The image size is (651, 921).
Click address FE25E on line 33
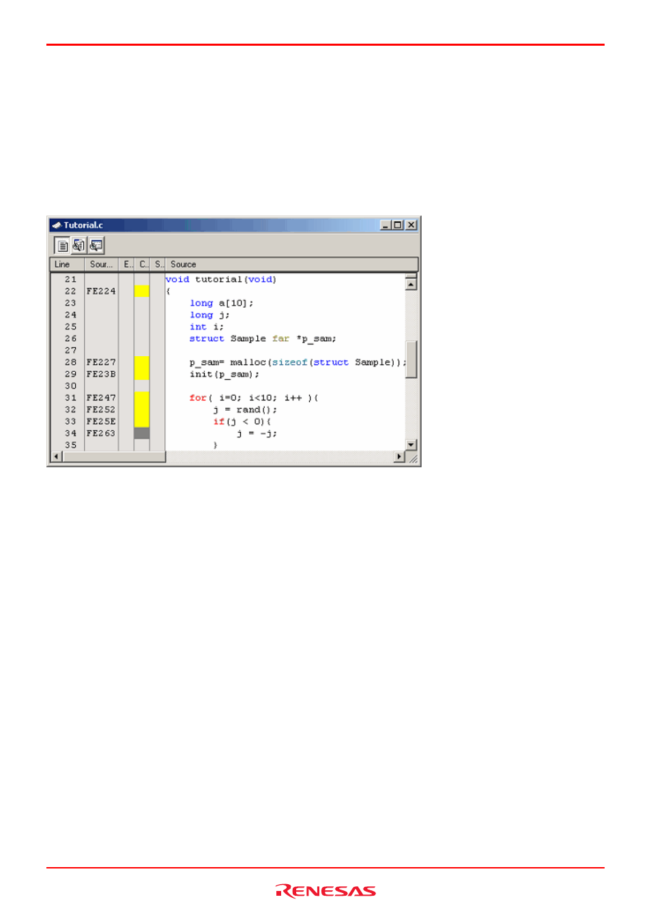click(101, 422)
